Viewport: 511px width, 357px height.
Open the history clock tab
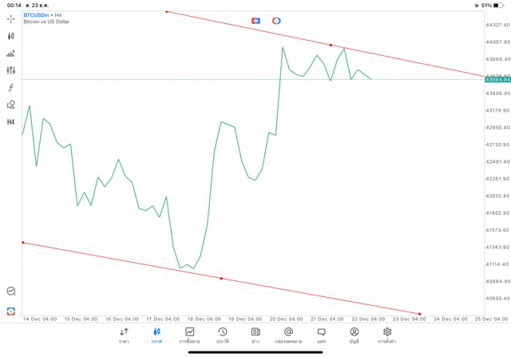click(x=223, y=335)
